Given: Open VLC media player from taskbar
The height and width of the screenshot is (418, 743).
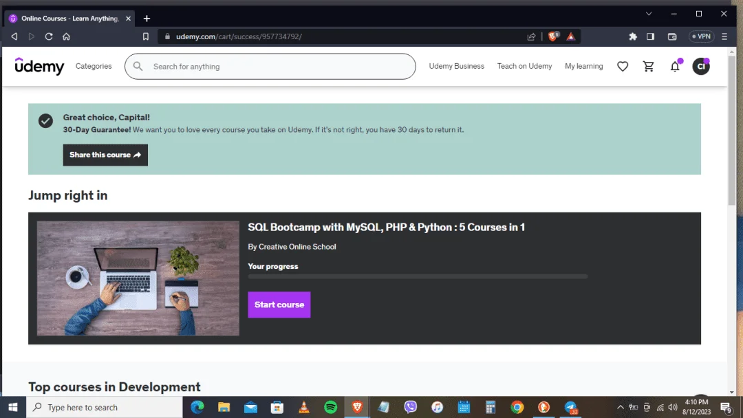Looking at the screenshot, I should [304, 407].
